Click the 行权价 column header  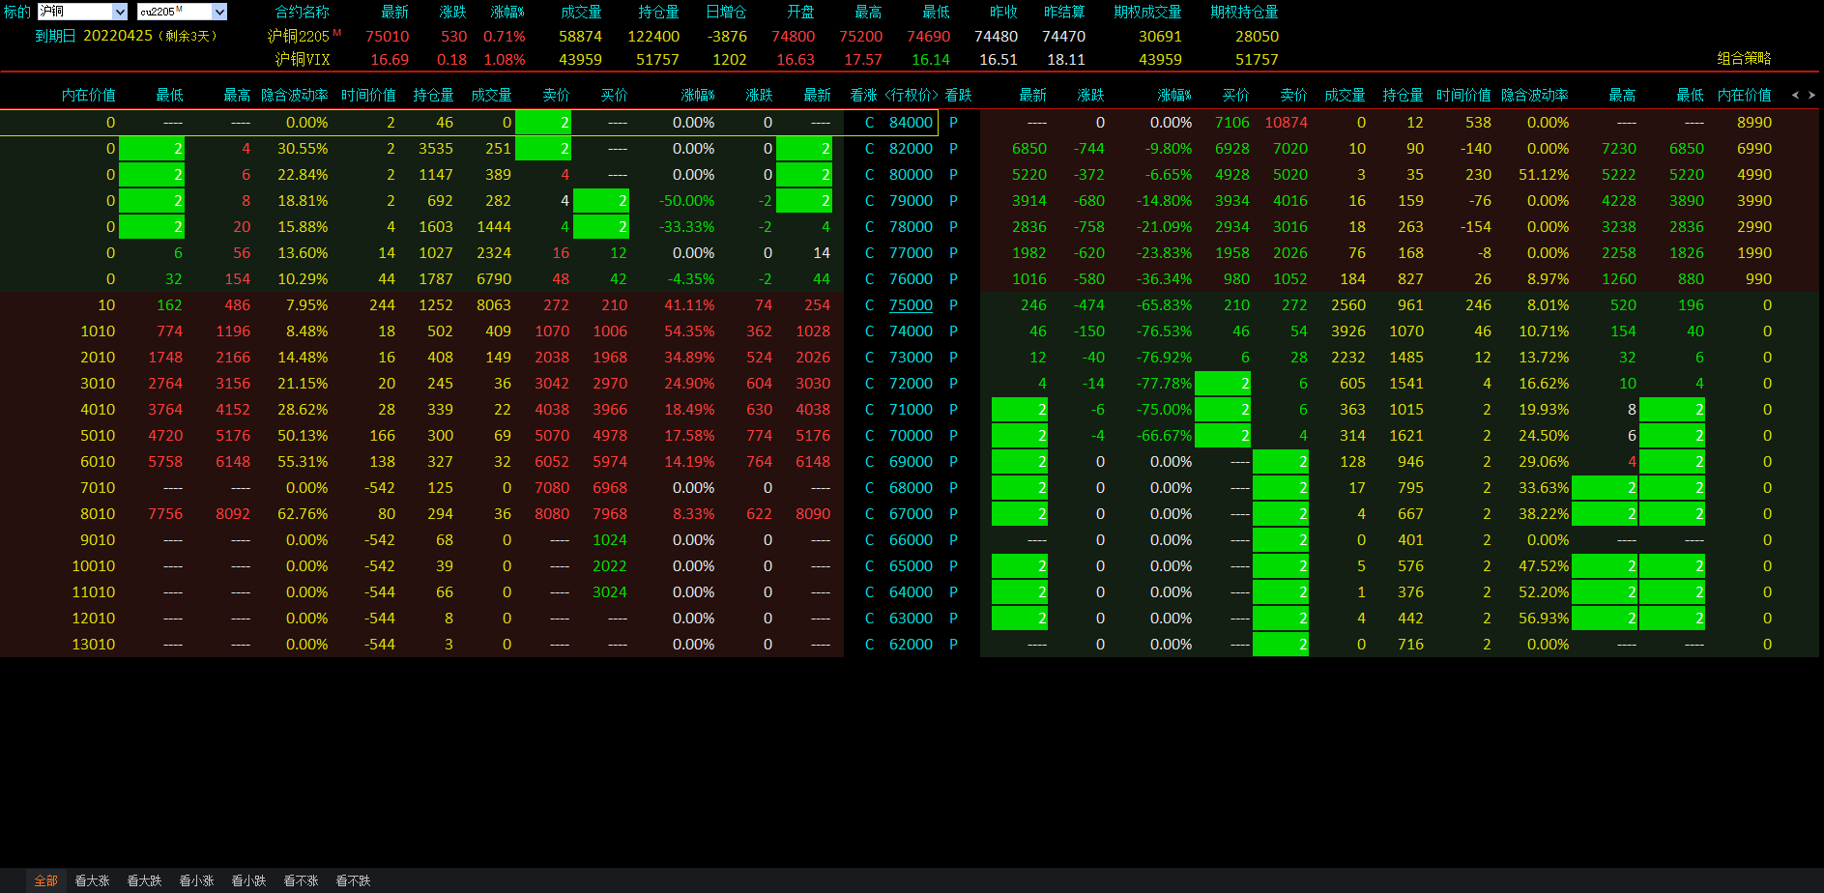tap(912, 95)
